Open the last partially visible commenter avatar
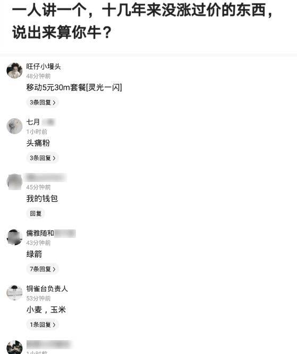Viewport: 297px width, 354px height. (14, 347)
